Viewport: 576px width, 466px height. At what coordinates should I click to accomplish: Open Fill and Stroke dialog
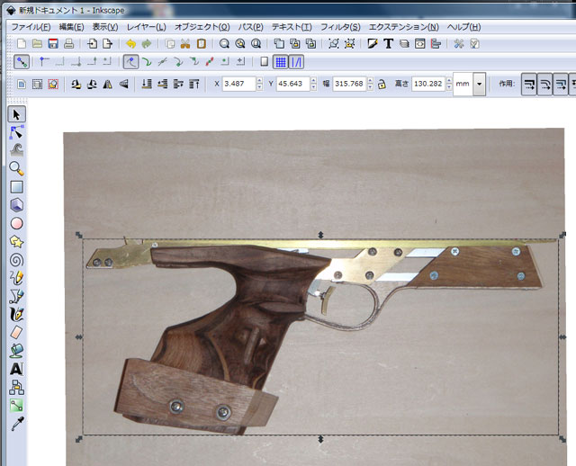pyautogui.click(x=373, y=44)
